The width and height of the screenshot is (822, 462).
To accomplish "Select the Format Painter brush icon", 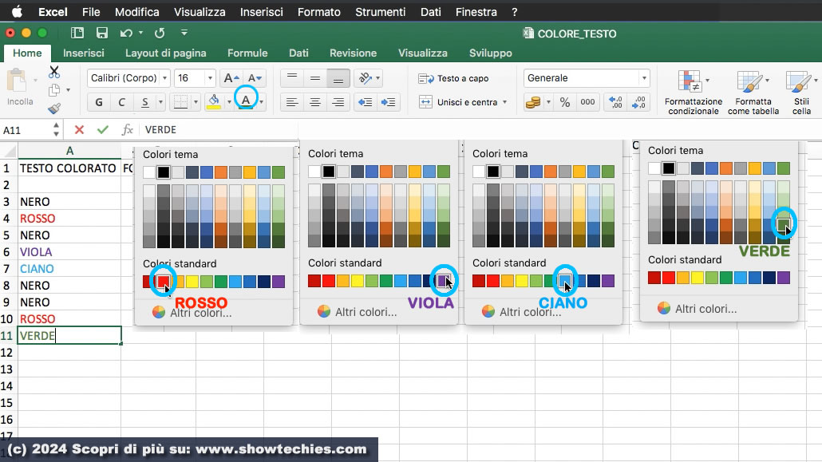I will [x=54, y=108].
